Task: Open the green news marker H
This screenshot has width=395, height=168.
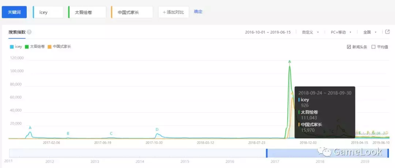Action: pyautogui.click(x=379, y=133)
